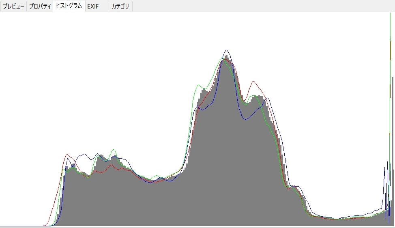This screenshot has height=228, width=395.
Task: Click the low flat gray area before the right spike
Action: pos(345,222)
